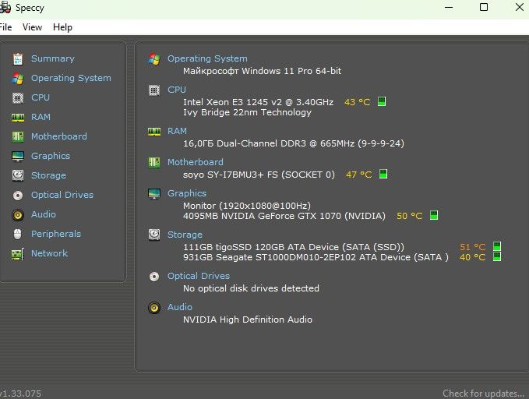Click NVIDIA High Definition Audio text
The width and height of the screenshot is (529, 399).
coord(248,320)
